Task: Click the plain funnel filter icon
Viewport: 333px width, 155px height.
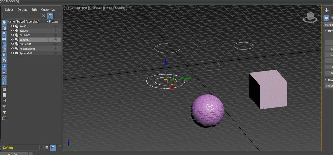Action: (x=4, y=107)
